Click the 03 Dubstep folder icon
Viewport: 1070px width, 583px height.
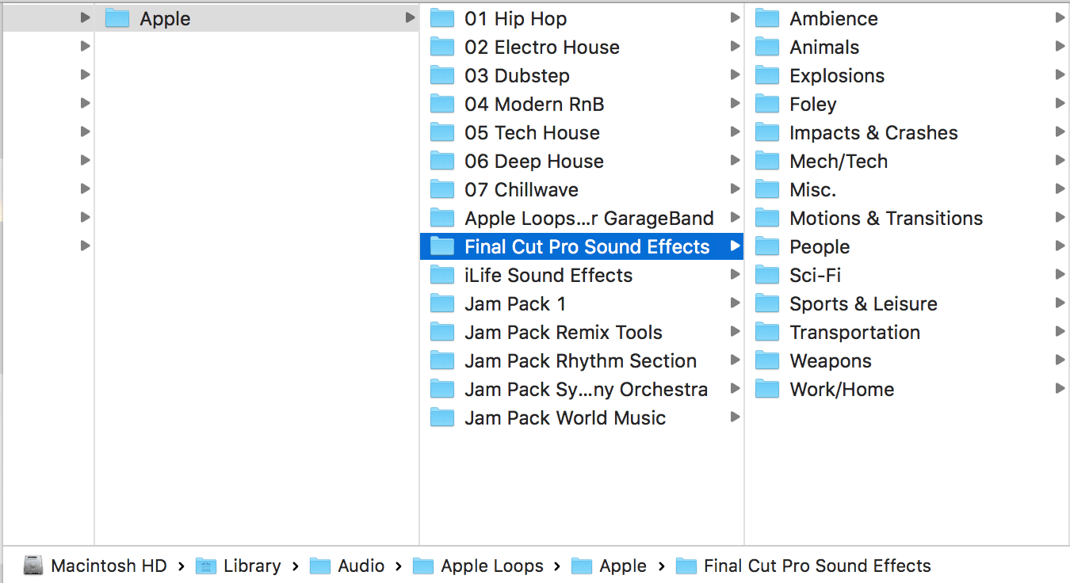point(442,76)
